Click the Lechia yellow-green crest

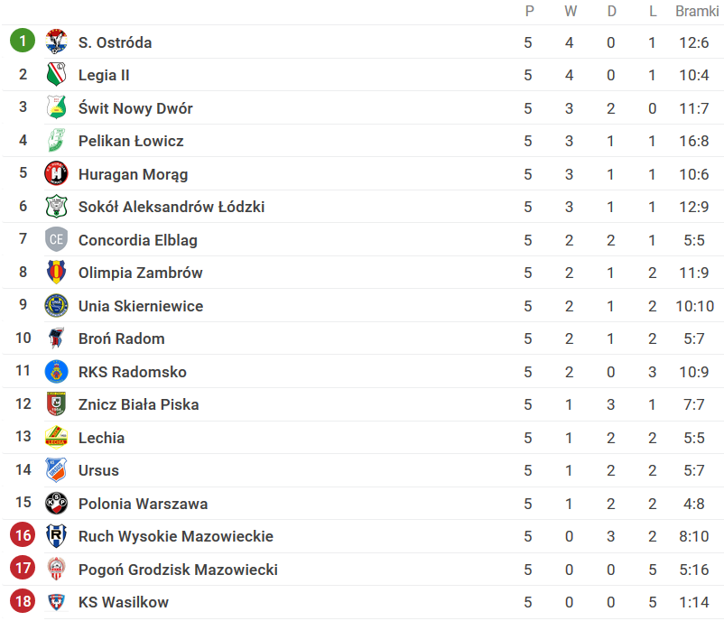pyautogui.click(x=56, y=437)
